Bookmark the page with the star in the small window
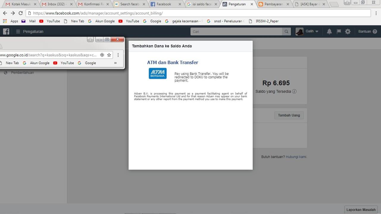Viewport: 381px width, 214px height. (x=109, y=55)
